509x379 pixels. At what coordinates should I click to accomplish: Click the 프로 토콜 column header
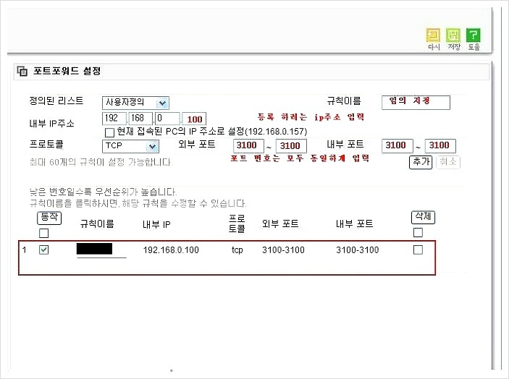pos(237,223)
